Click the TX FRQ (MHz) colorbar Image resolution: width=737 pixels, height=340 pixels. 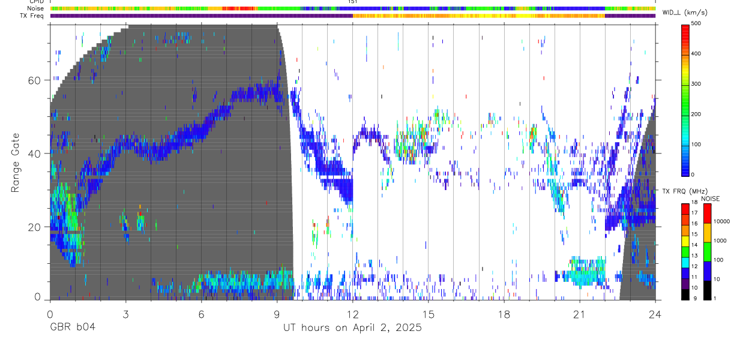pos(685,252)
